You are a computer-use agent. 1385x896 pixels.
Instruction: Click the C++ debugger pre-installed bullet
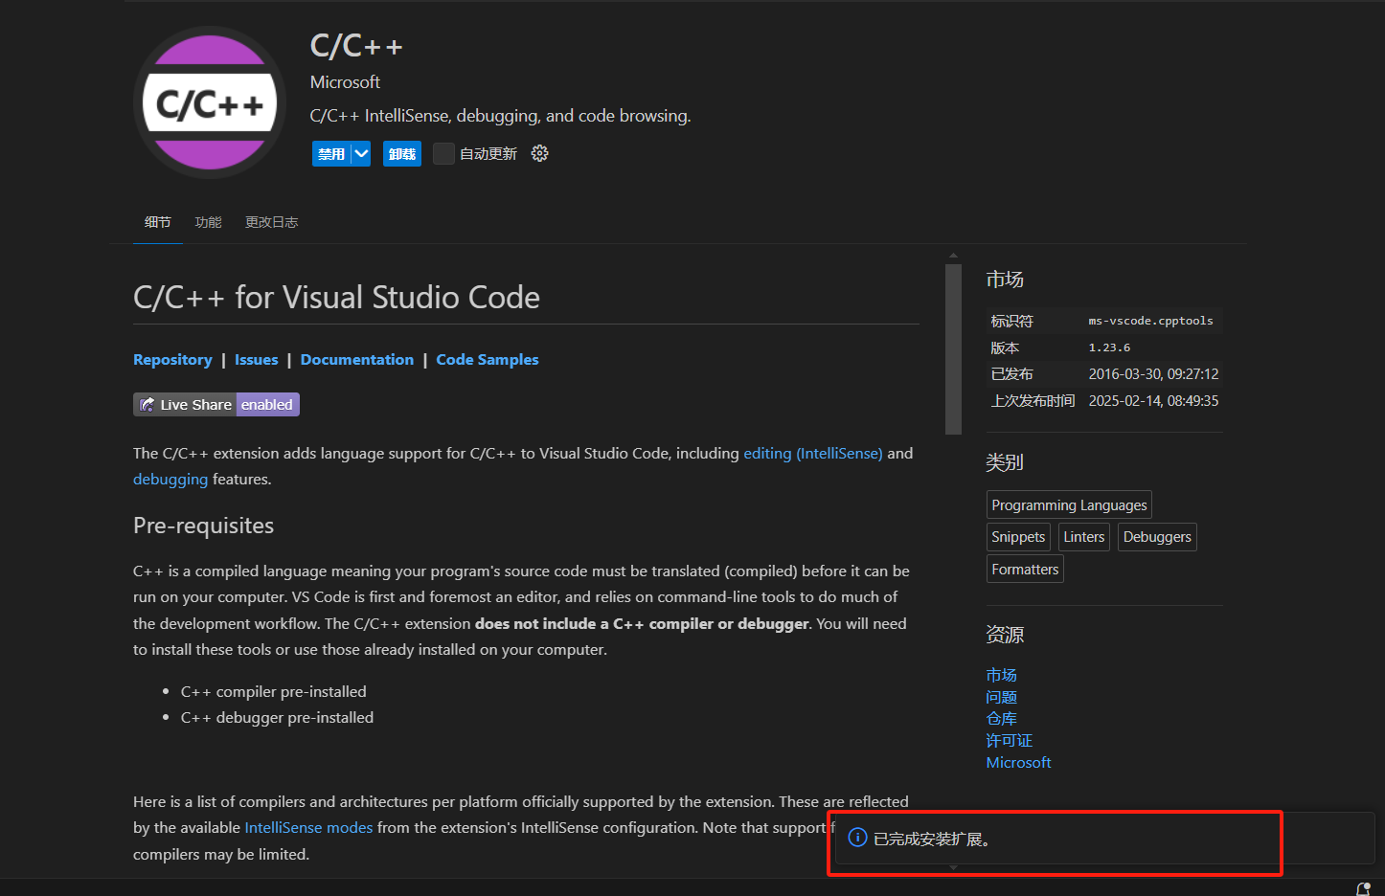277,718
